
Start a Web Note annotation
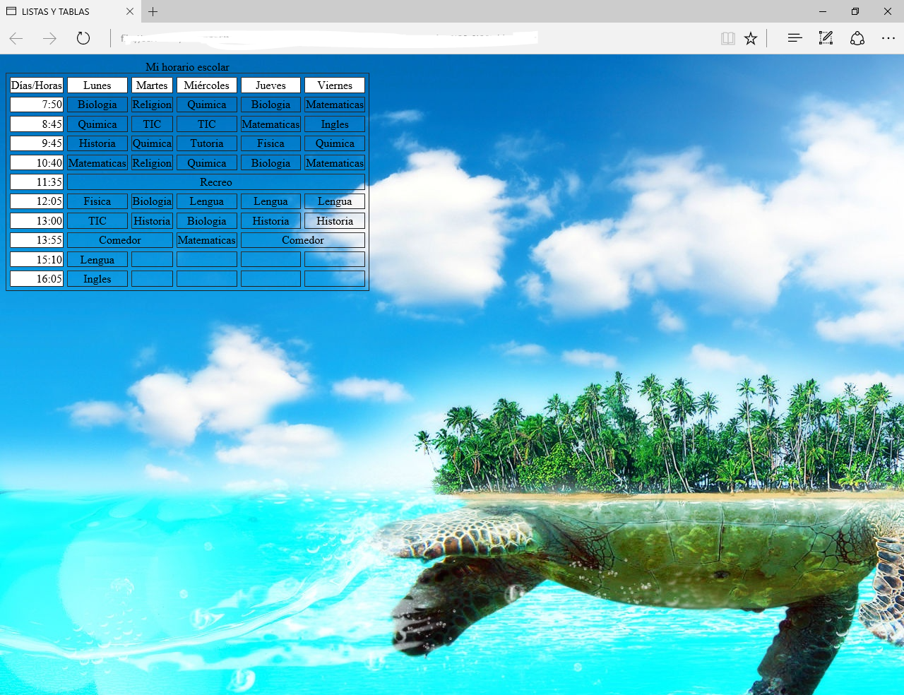826,38
